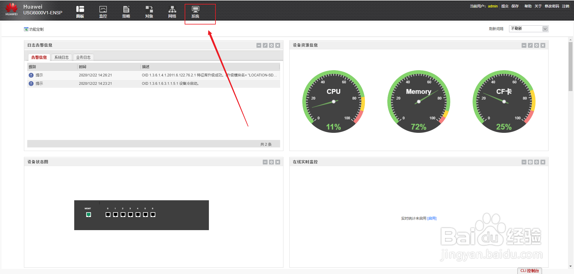Switch to the 系统日志 tab
574x274 pixels.
coord(61,57)
